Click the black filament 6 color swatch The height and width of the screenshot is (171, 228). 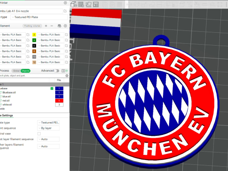tap(34, 46)
